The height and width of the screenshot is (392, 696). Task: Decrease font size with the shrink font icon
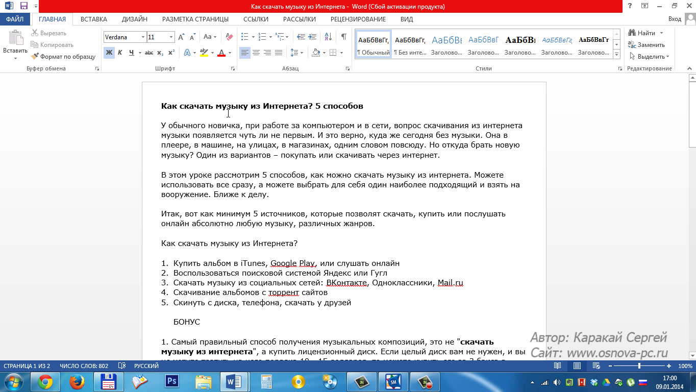(192, 37)
